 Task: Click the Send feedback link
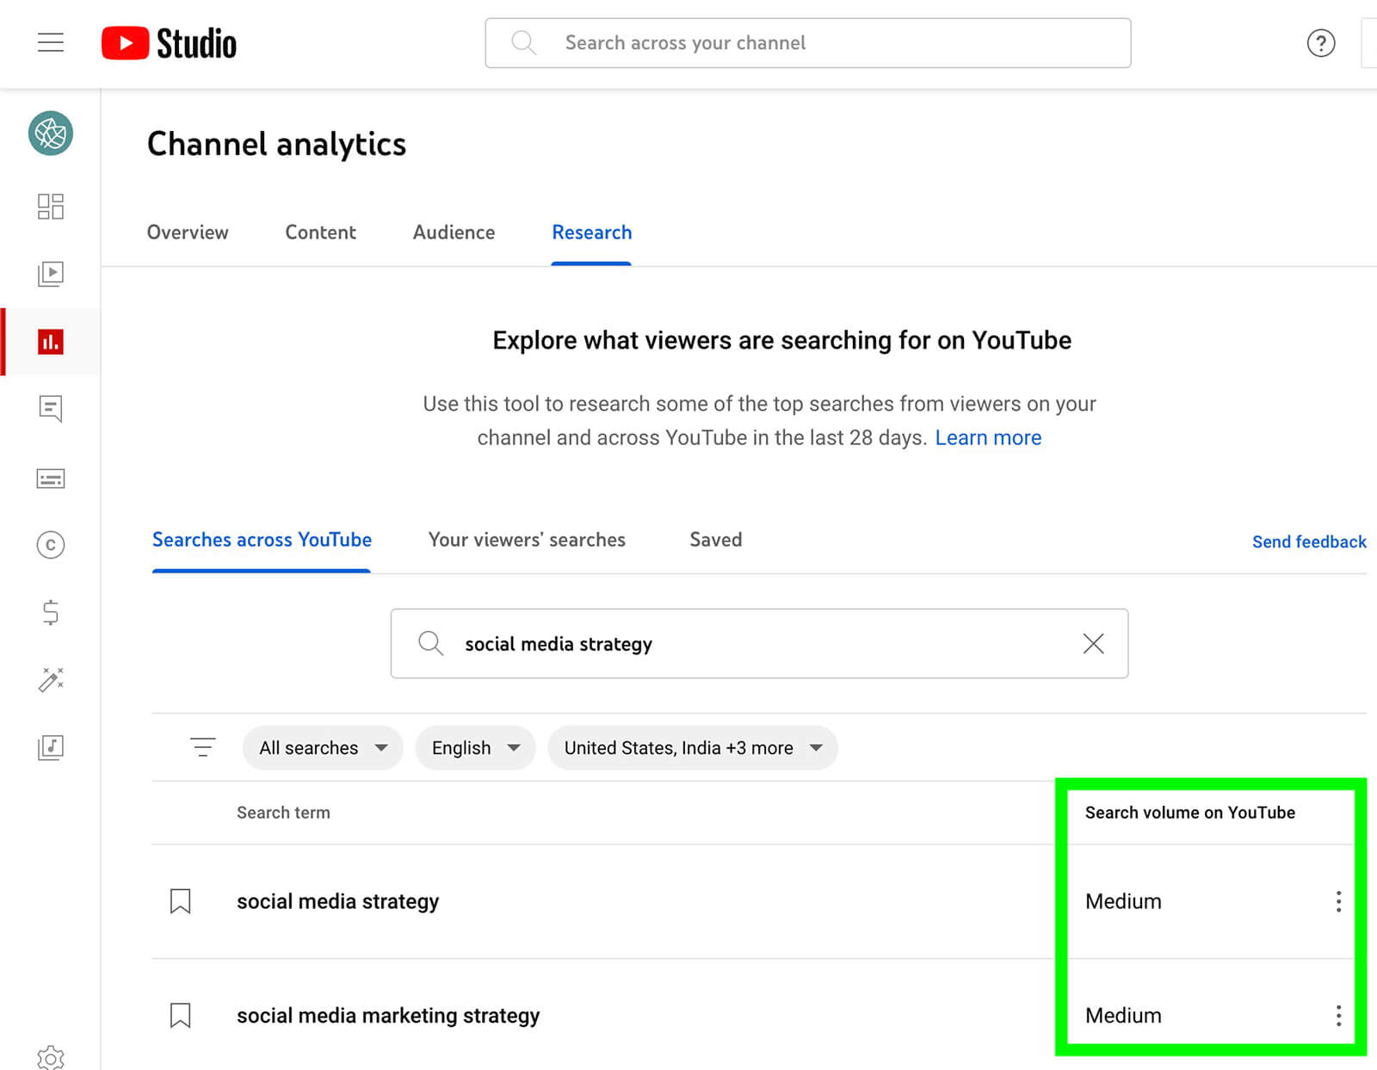(x=1309, y=541)
